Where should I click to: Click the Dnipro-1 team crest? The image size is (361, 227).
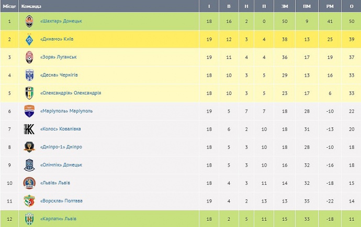29,147
